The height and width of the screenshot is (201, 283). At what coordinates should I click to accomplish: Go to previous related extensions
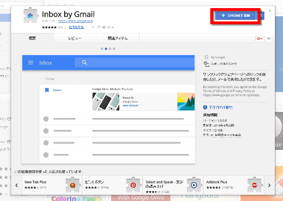[17, 185]
